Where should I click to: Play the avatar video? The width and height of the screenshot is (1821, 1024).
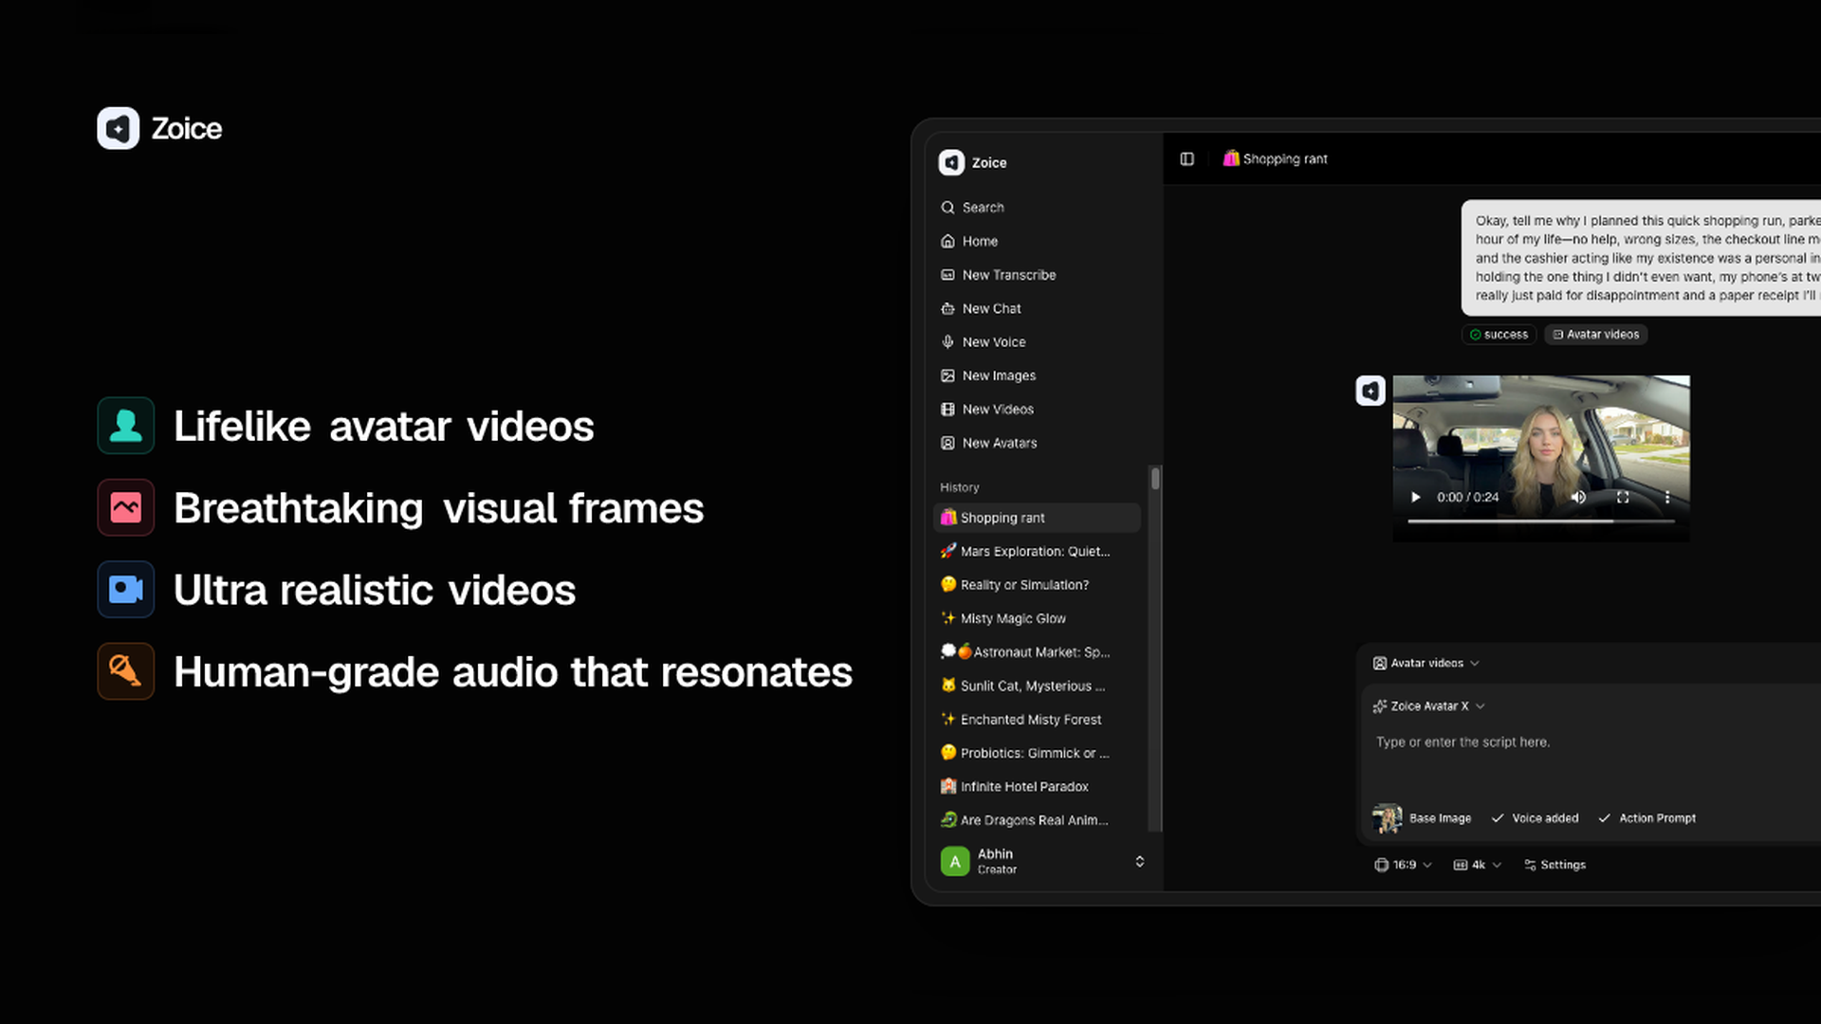(1415, 497)
